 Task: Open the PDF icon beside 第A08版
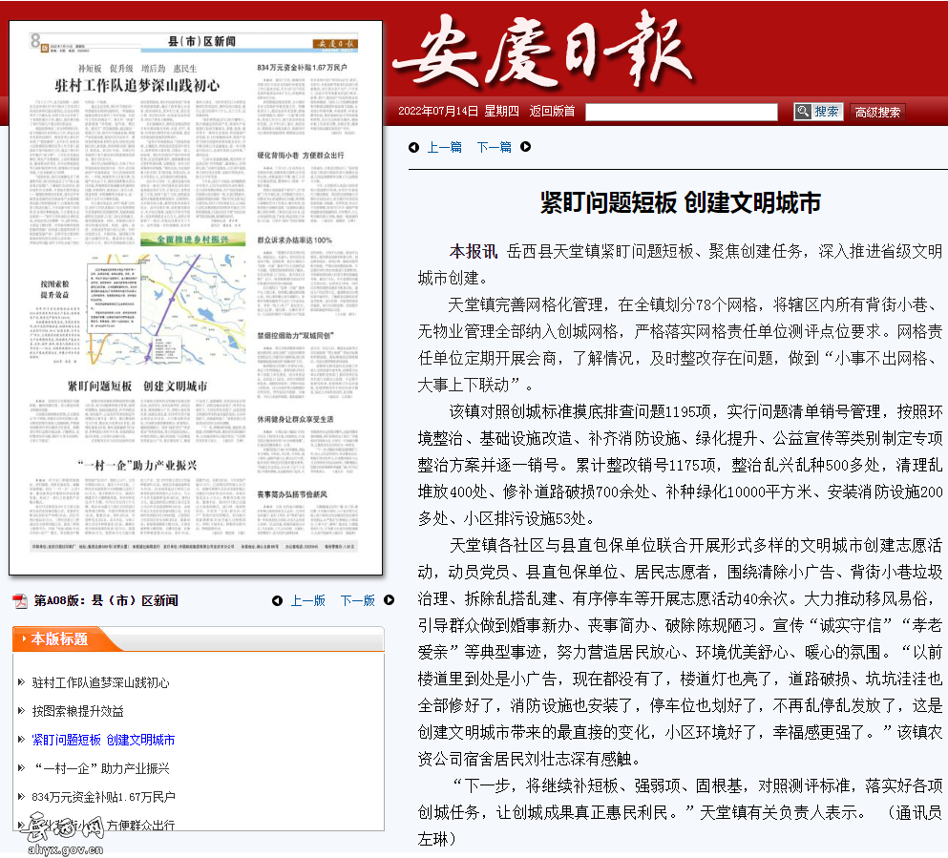[x=20, y=600]
